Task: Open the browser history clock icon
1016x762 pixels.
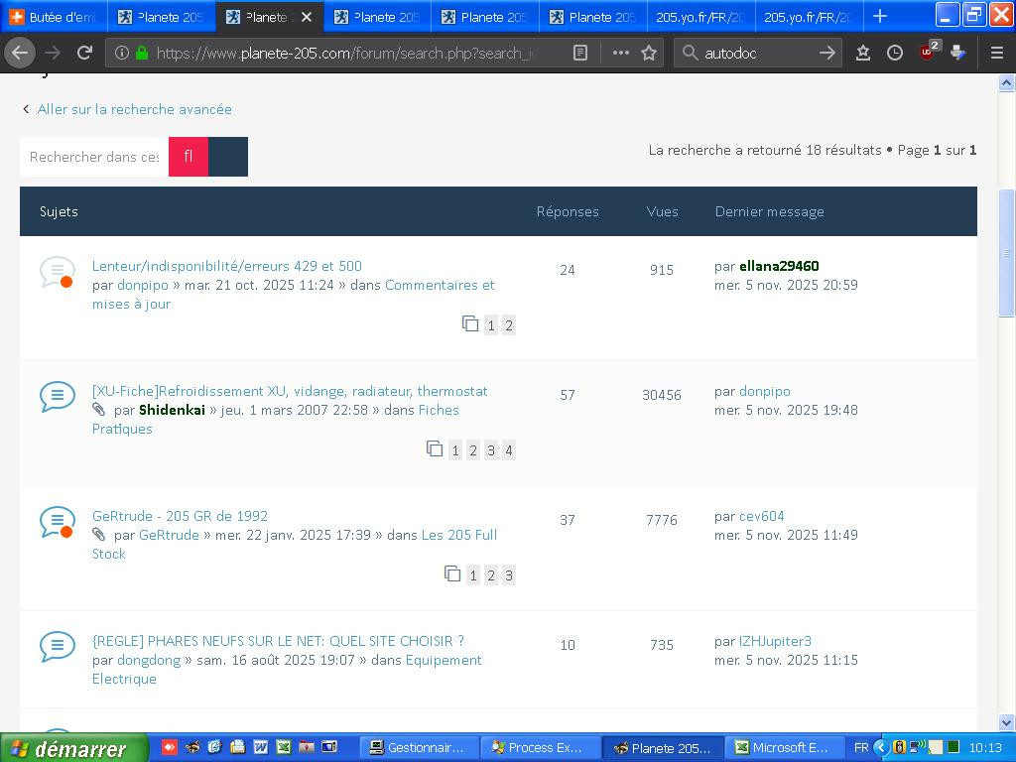Action: click(895, 53)
